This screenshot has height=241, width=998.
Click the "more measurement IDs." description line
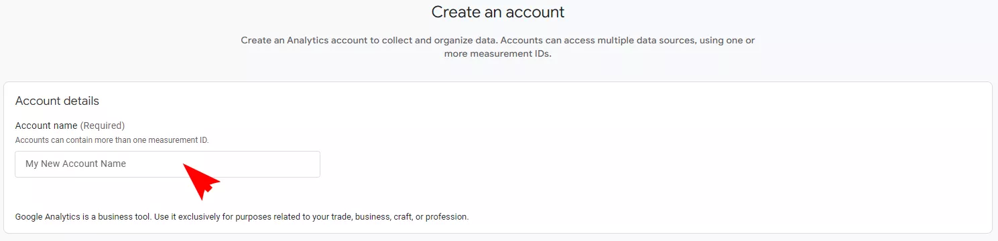[x=498, y=54]
